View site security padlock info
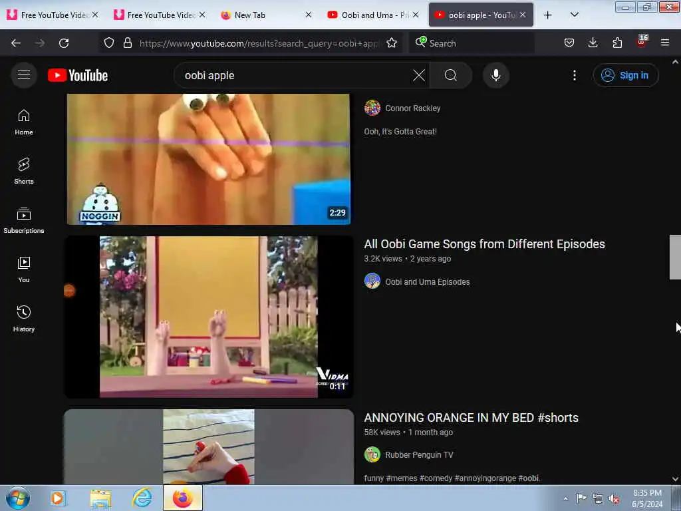 tap(127, 43)
